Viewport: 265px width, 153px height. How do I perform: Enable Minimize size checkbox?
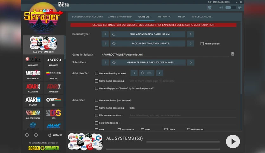pyautogui.click(x=202, y=44)
